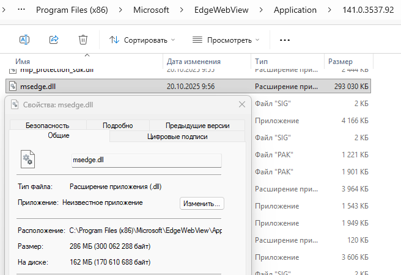
Task: Click the breadcrumb ellipsis for hidden folders
Action: tap(21, 10)
